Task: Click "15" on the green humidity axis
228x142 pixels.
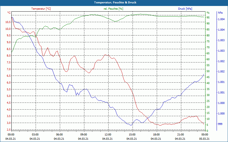Action: pos(208,113)
